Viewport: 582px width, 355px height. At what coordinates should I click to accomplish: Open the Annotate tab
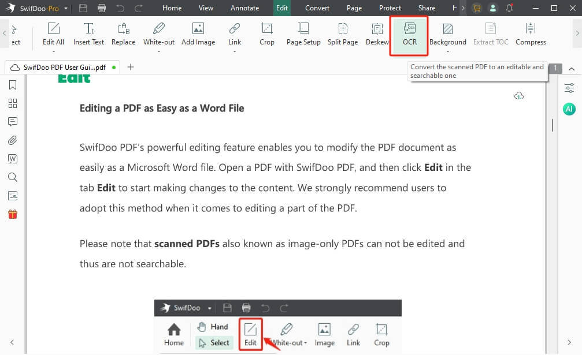click(x=244, y=8)
